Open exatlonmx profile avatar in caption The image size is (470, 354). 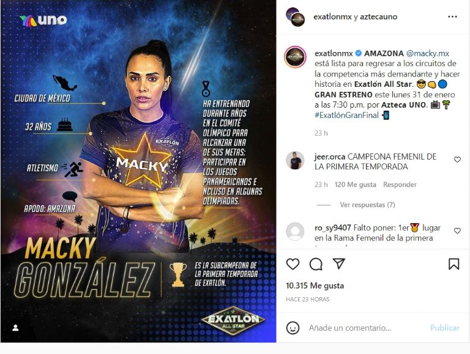[295, 57]
